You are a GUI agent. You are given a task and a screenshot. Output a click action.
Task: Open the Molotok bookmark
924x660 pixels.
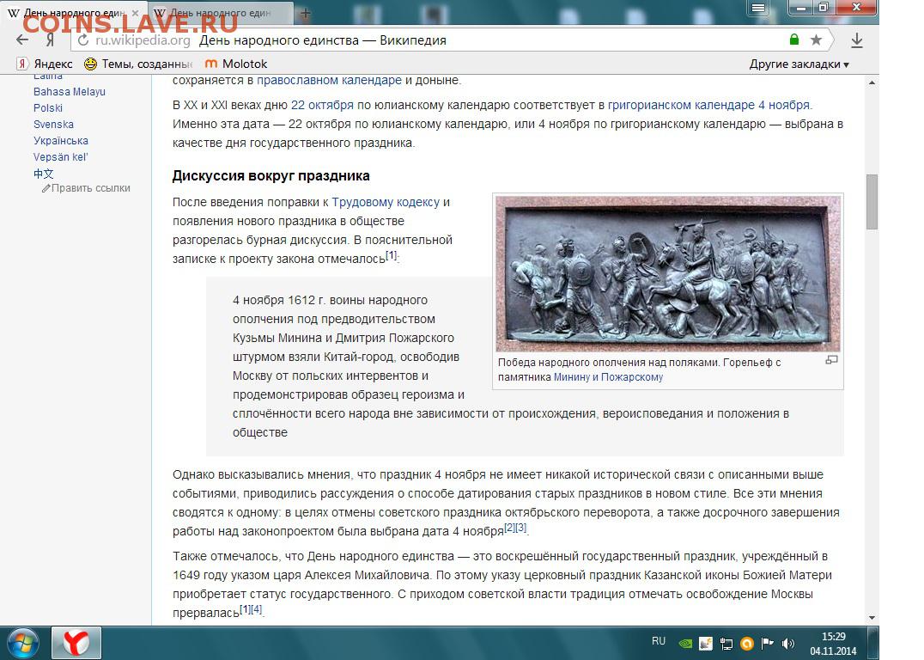pos(235,64)
